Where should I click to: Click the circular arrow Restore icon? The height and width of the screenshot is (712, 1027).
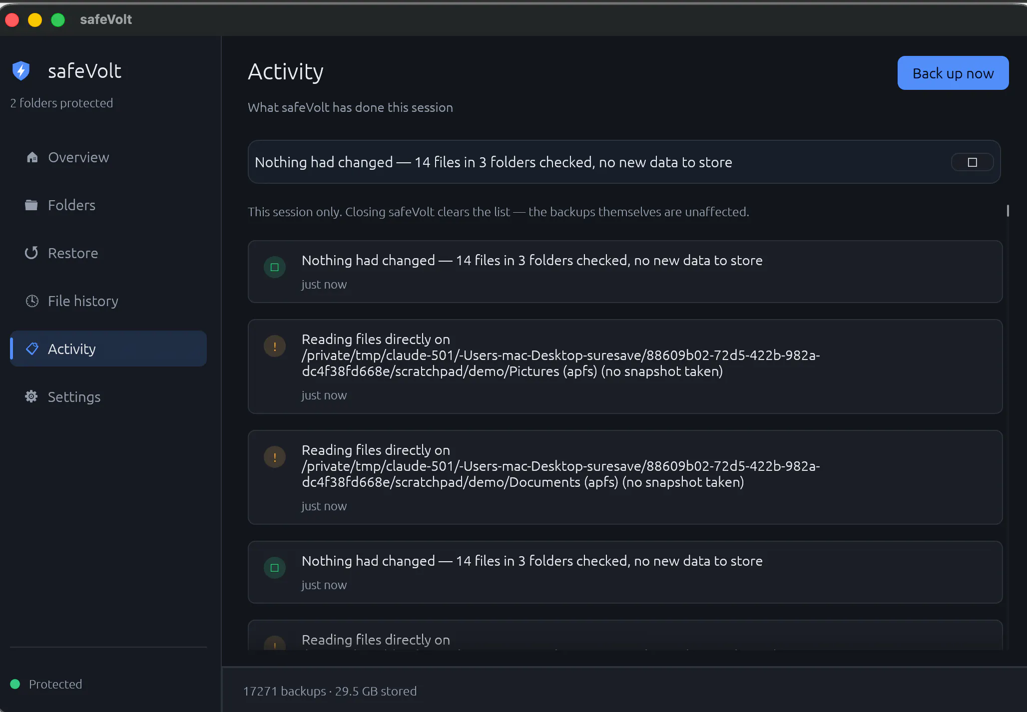(31, 253)
